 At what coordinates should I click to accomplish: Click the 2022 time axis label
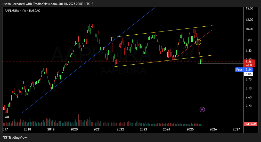(120, 129)
